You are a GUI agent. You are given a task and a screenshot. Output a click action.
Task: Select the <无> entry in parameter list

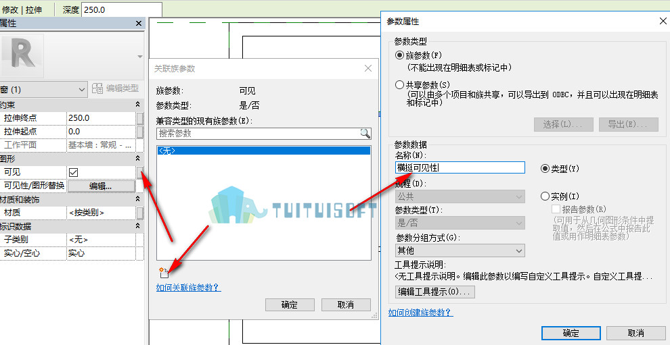(264, 151)
